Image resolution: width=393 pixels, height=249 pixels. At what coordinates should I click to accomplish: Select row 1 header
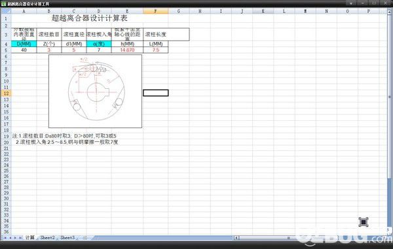(6, 18)
